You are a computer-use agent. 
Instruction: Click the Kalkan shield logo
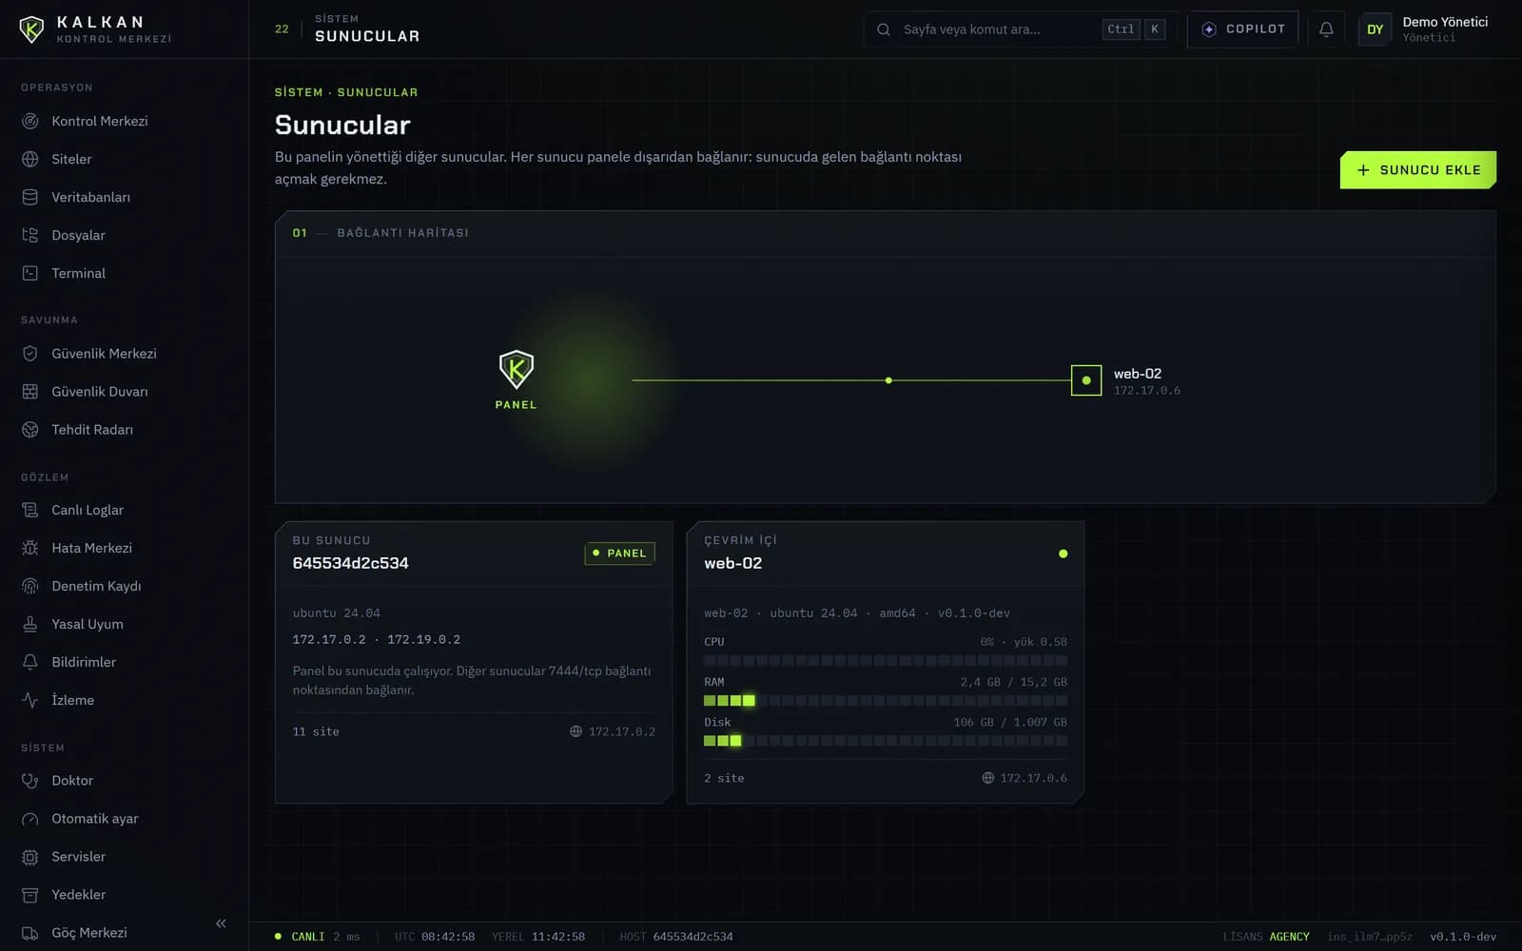click(31, 29)
